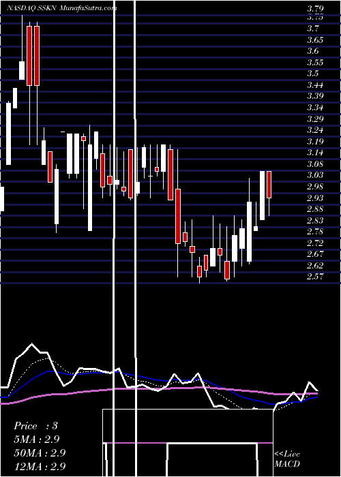Screen dimensions: 341x477
Task: Click the 2.57 price axis label
Action: tap(315, 277)
